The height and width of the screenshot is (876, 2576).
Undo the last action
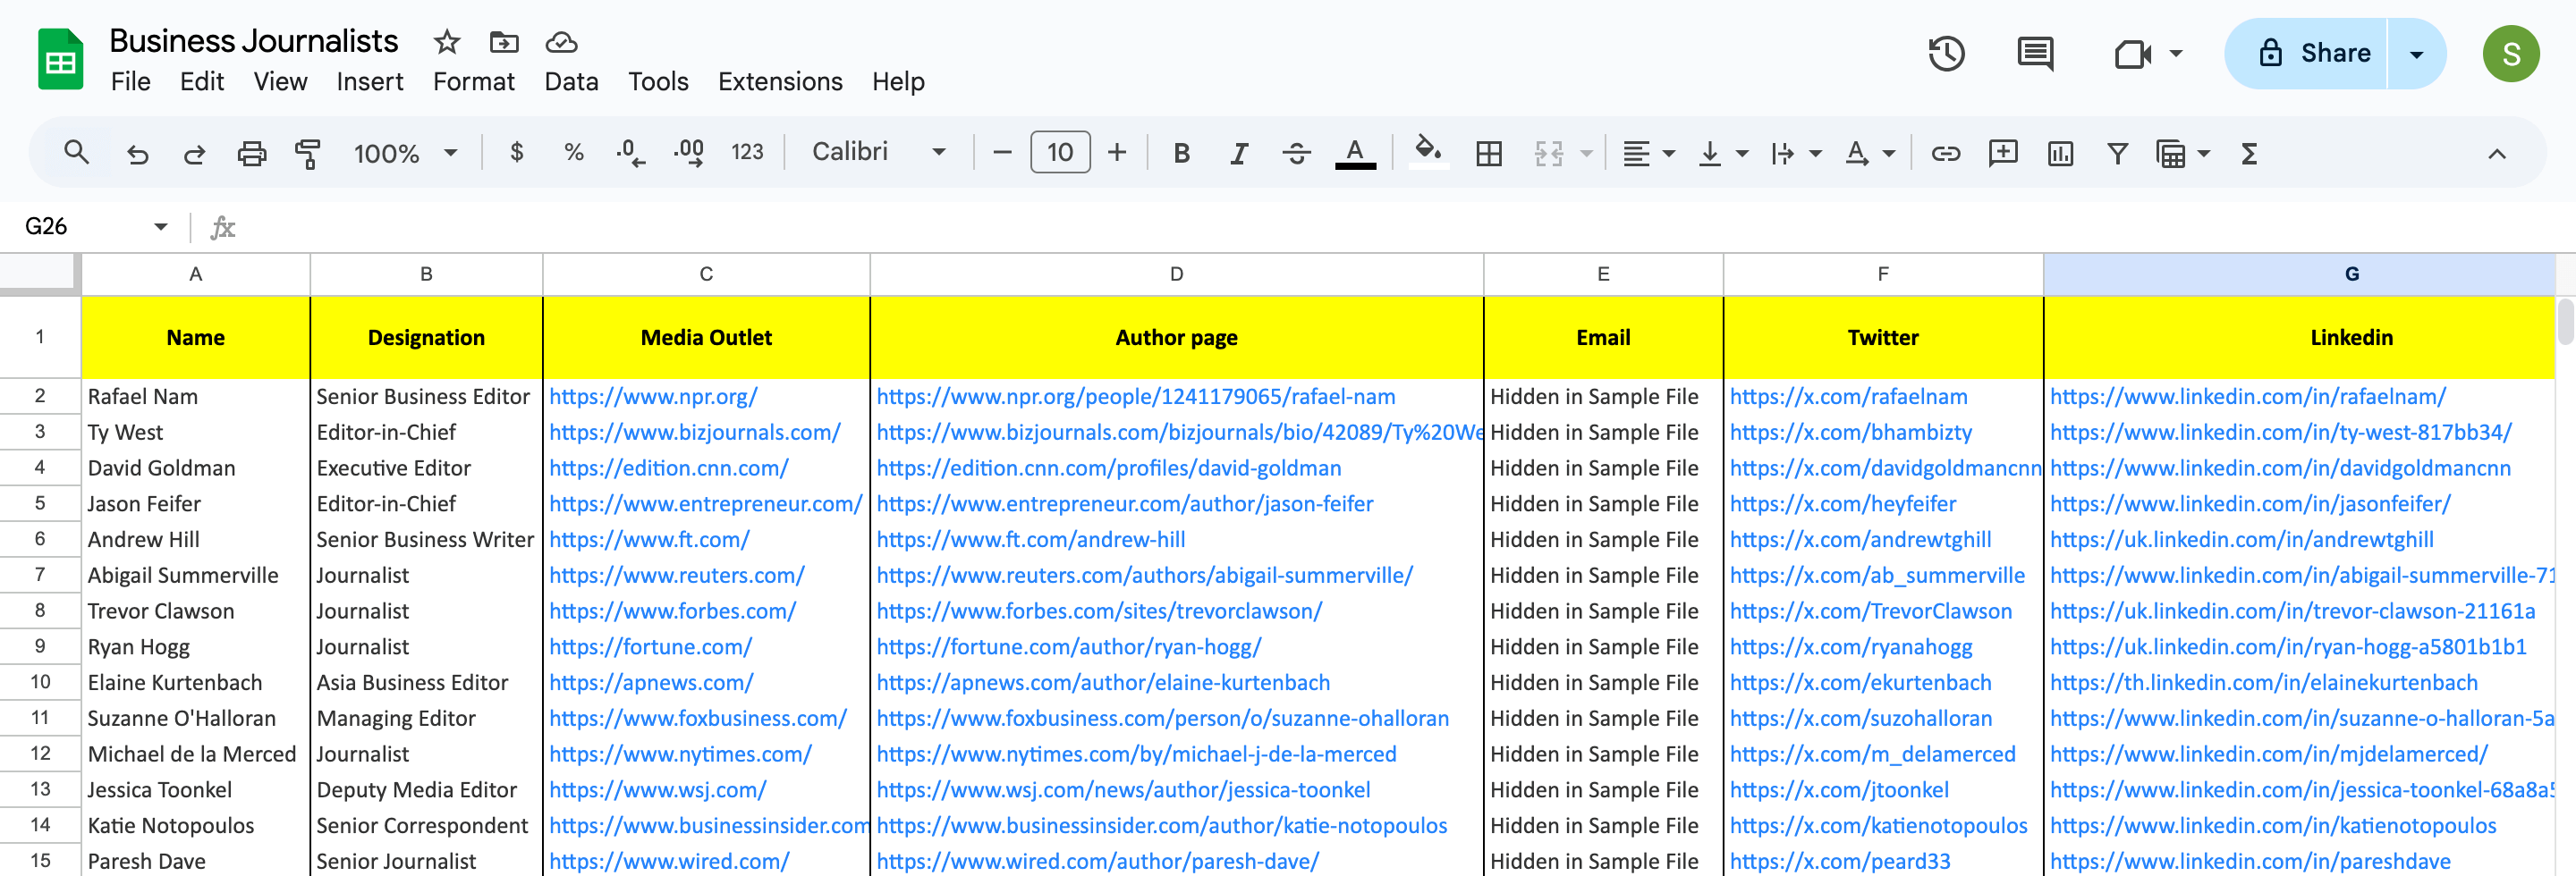coord(137,153)
